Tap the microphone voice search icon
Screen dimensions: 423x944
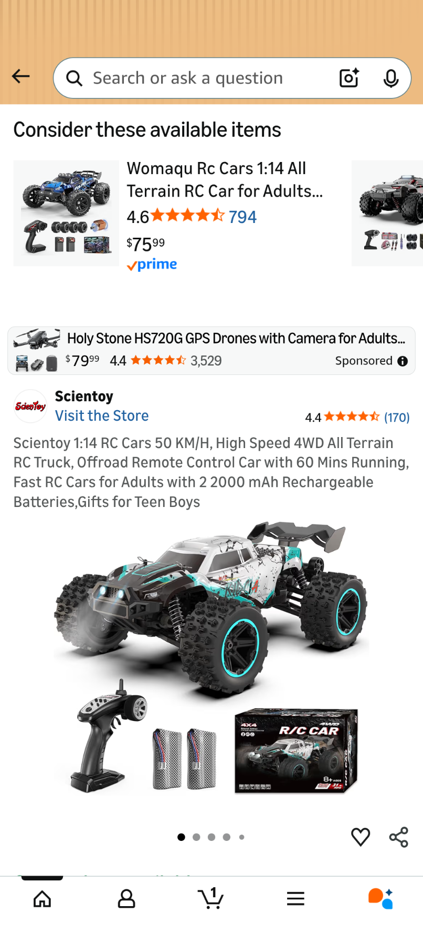click(x=390, y=78)
